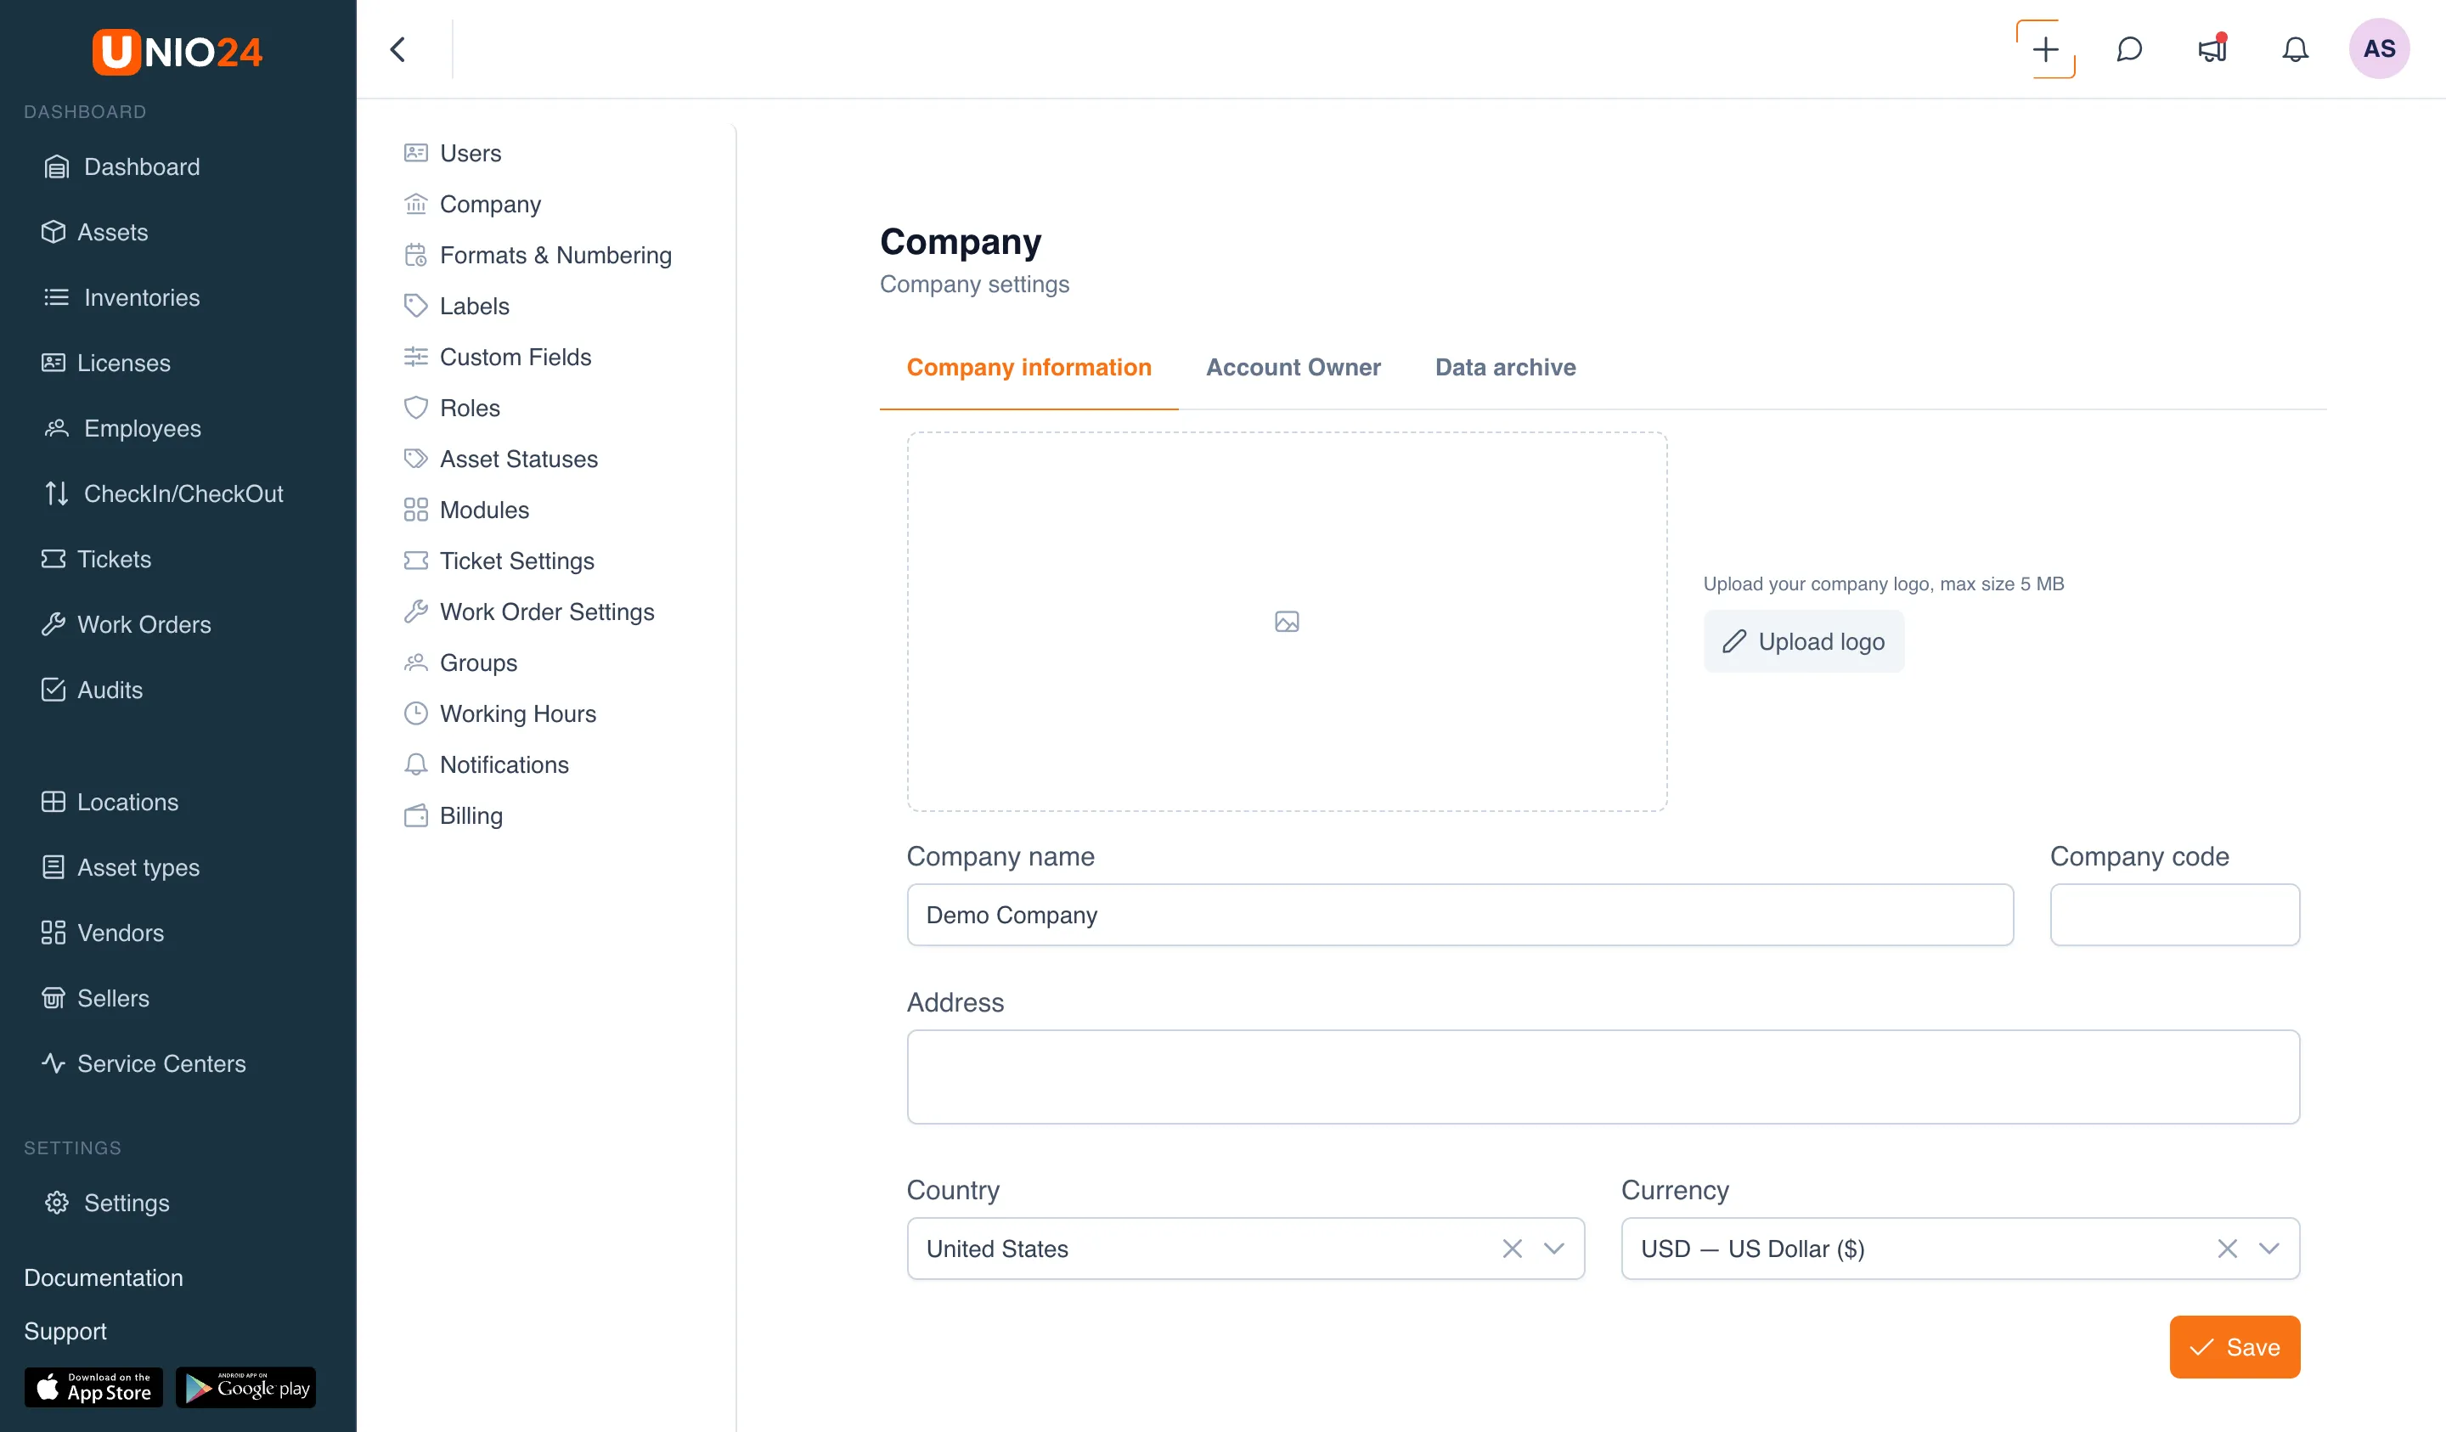The width and height of the screenshot is (2446, 1432).
Task: Clear the Currency selection with X
Action: click(2227, 1249)
